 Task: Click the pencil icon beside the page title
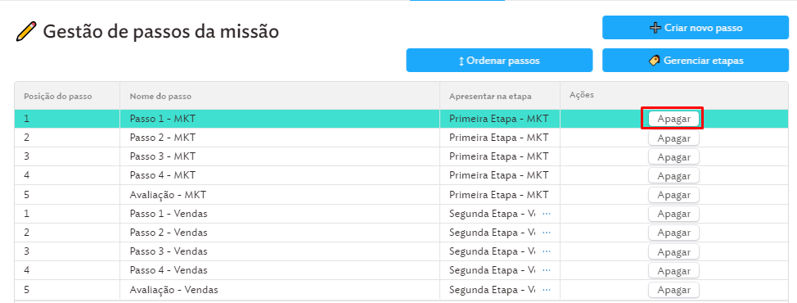pos(26,31)
